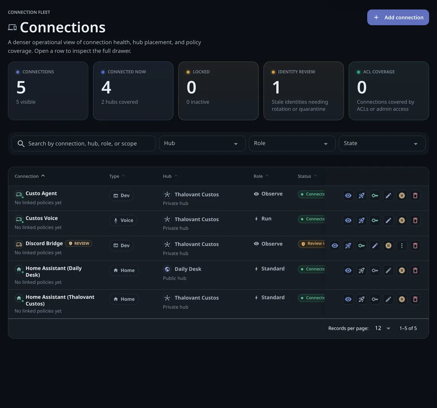Click the key icon for Discord Bridge
The width and height of the screenshot is (437, 408).
pyautogui.click(x=362, y=246)
